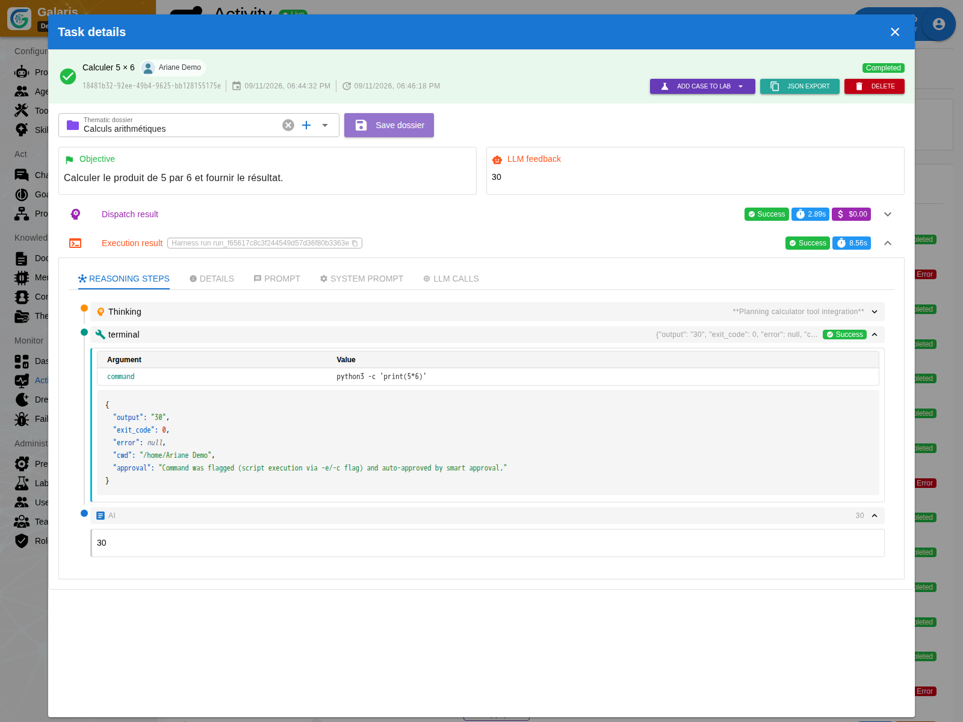Click the Save dossier button

click(x=389, y=125)
